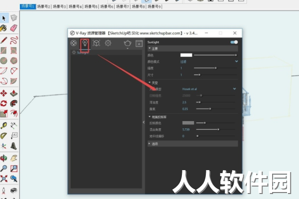
Task: Choose the Protractor tool
Action: point(3,136)
